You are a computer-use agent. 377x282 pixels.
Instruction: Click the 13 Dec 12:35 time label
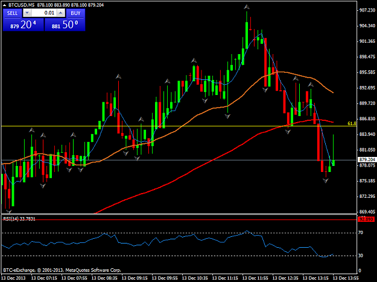click(285, 278)
